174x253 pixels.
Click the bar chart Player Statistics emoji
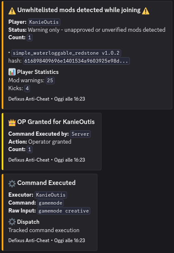pos(12,72)
